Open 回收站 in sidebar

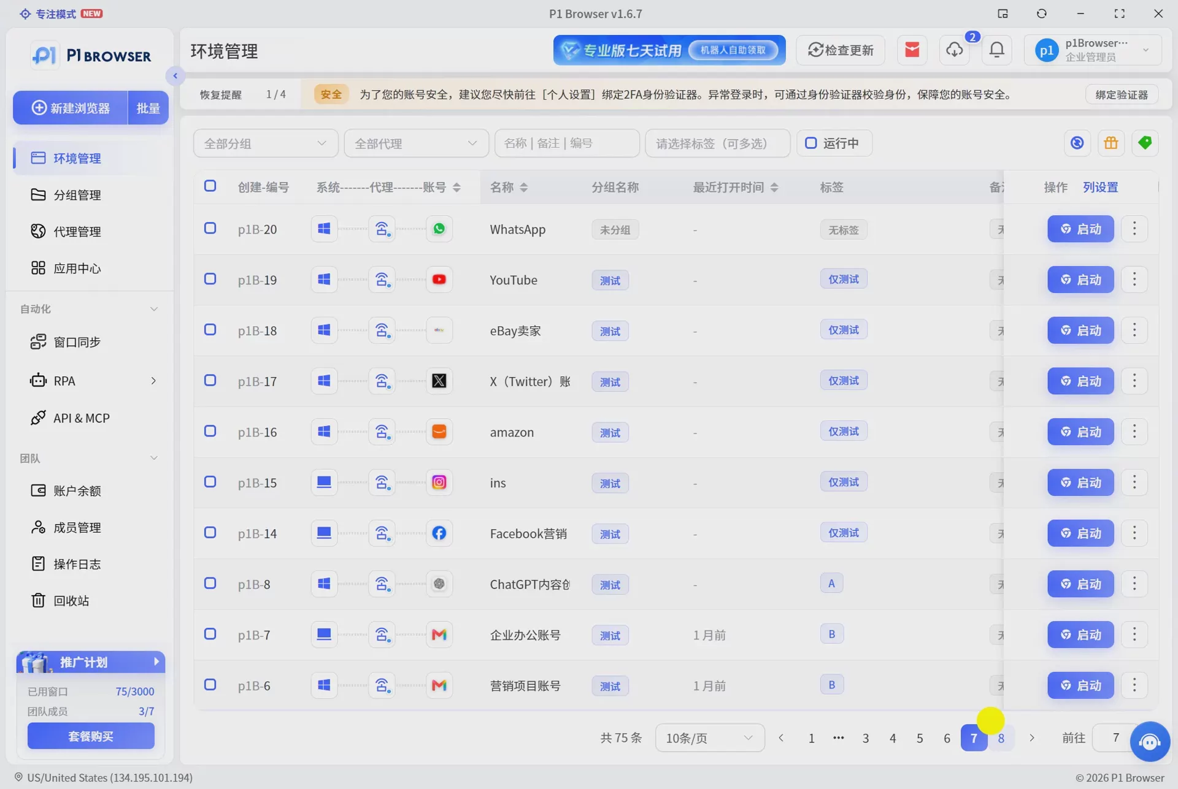71,601
